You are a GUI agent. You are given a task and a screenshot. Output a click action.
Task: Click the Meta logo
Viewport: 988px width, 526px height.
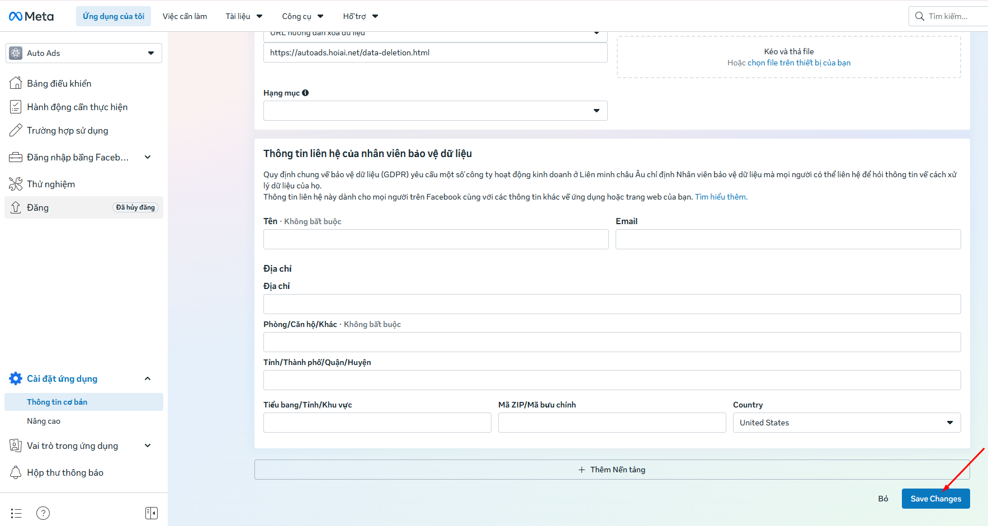[31, 16]
